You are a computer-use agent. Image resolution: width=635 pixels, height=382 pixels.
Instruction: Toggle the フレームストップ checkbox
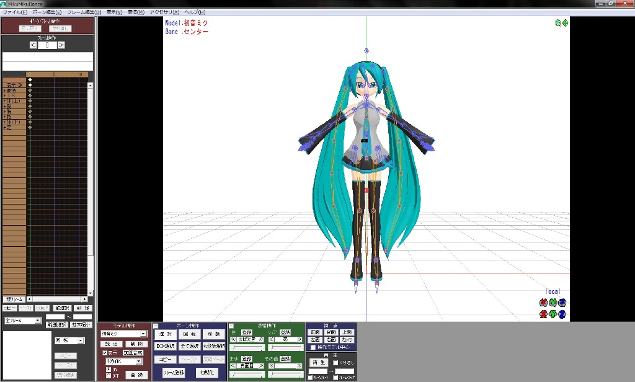click(x=335, y=378)
